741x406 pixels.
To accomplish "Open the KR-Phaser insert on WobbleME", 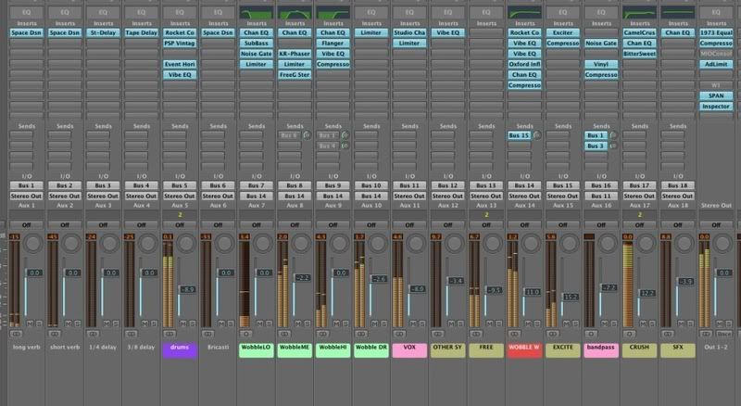I will [295, 54].
